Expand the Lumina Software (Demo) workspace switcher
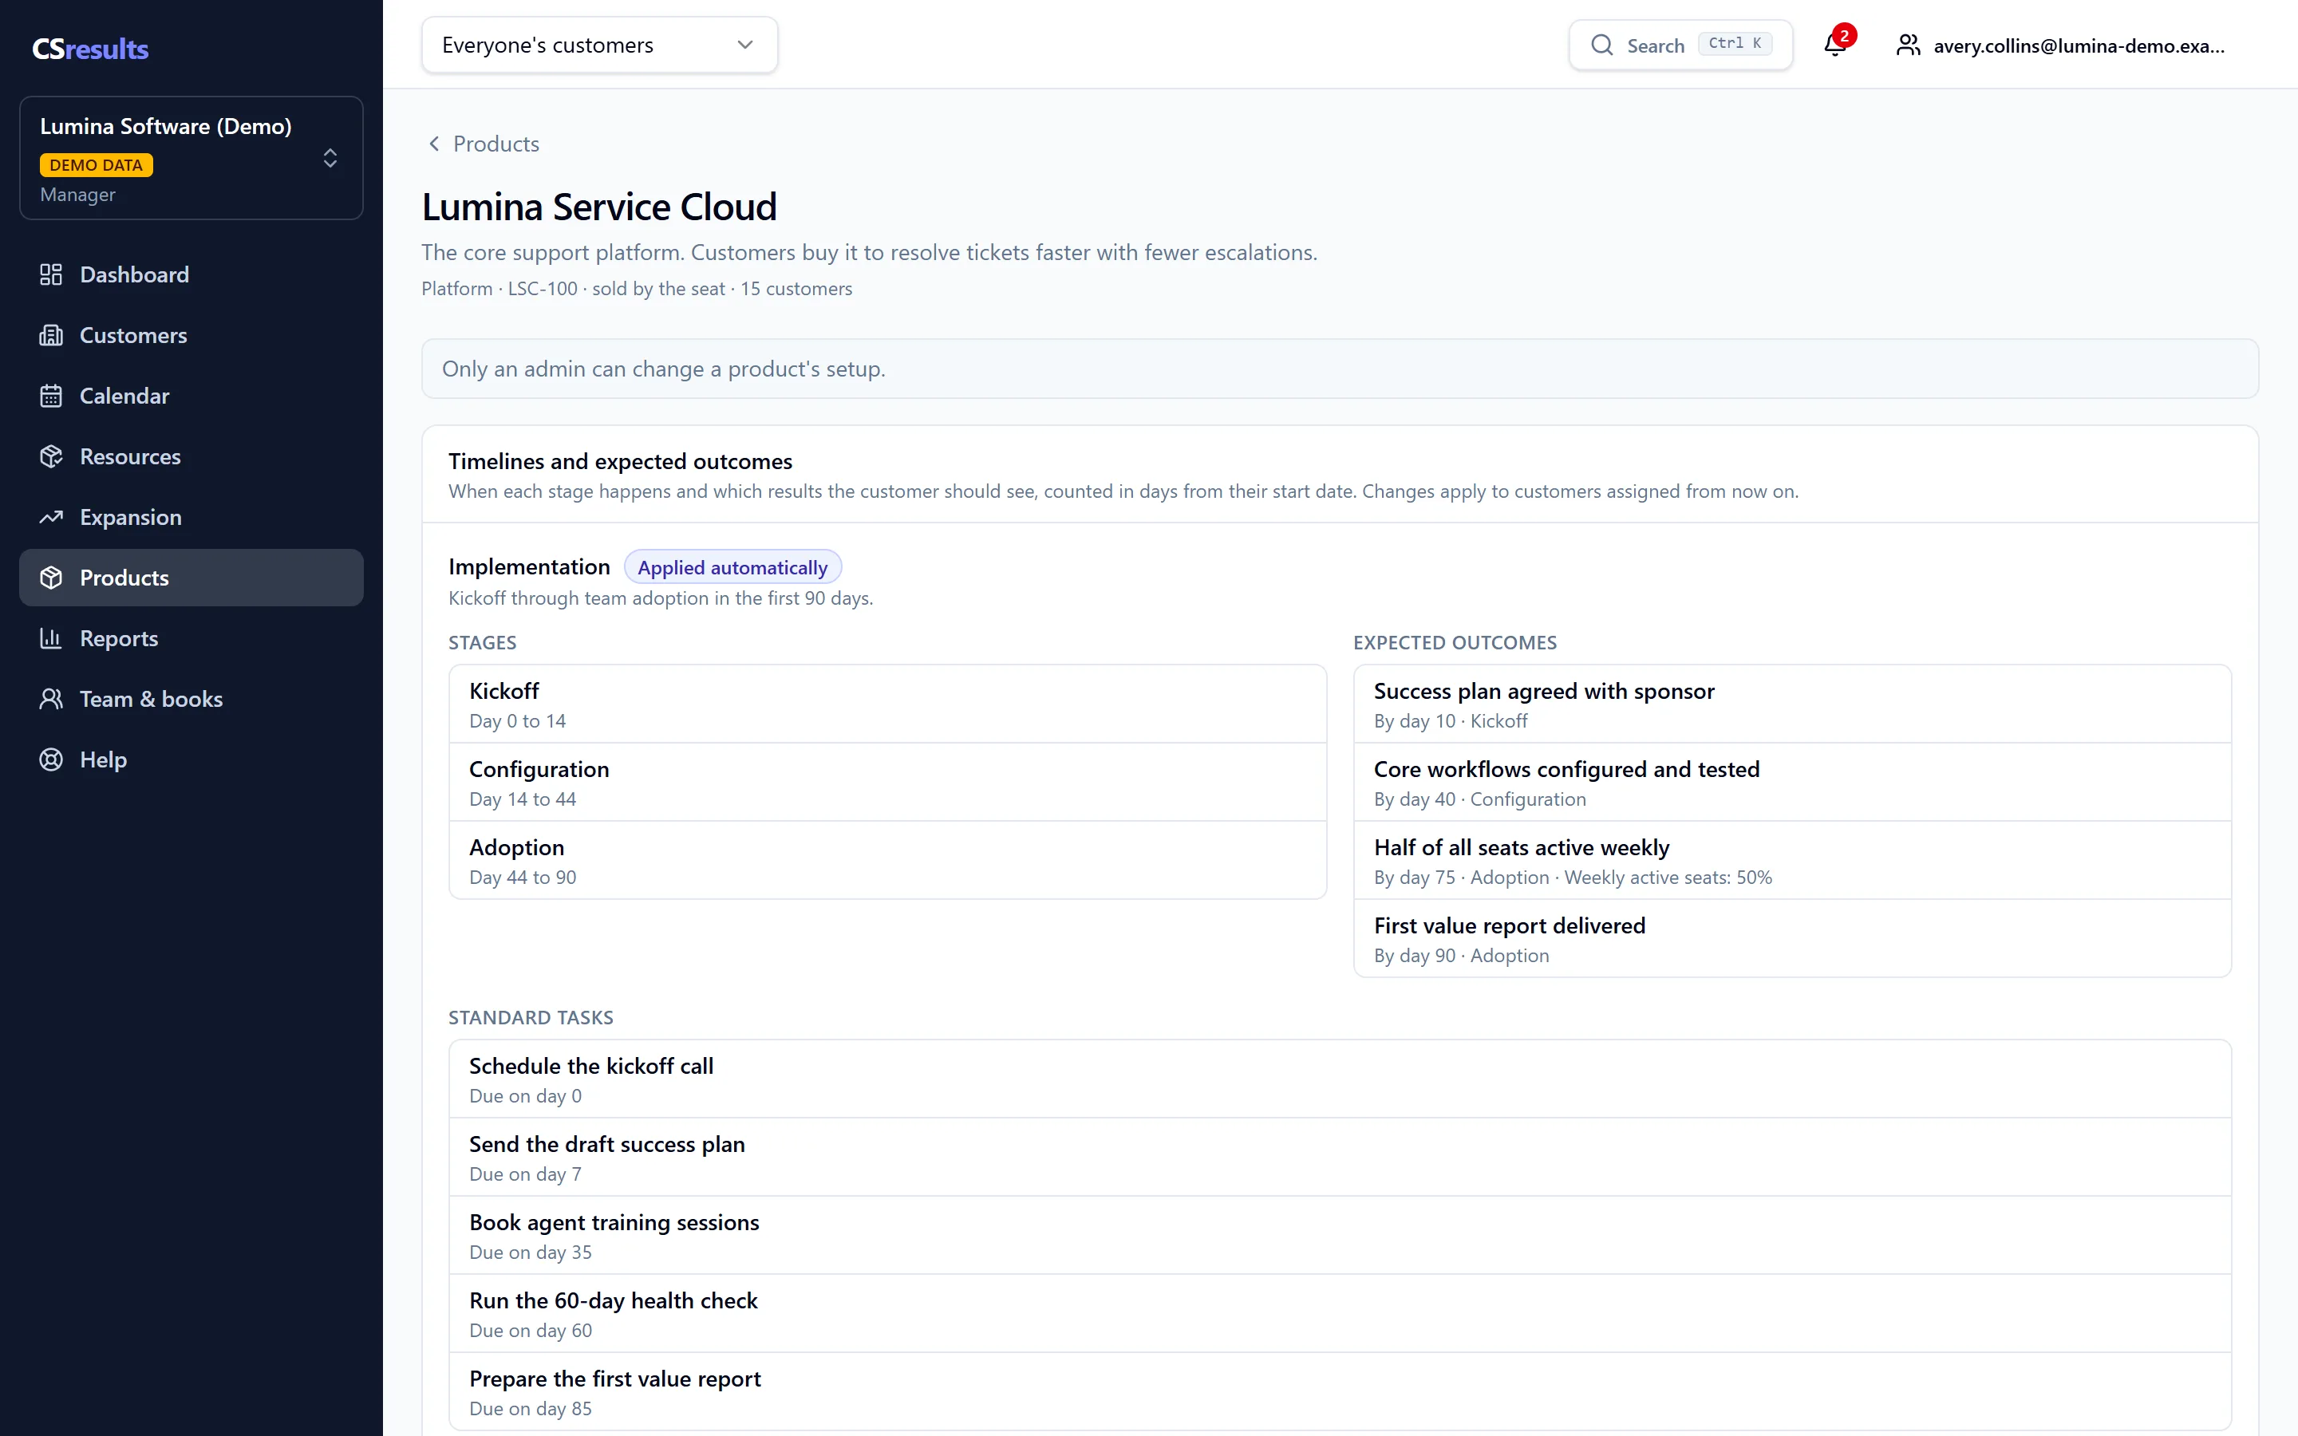 [x=191, y=158]
